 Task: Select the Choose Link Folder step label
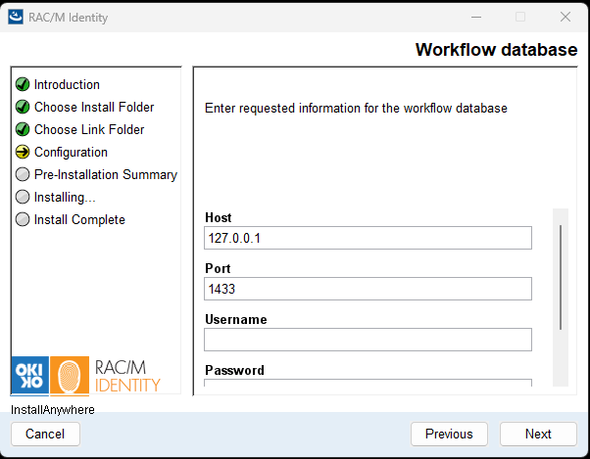(89, 129)
